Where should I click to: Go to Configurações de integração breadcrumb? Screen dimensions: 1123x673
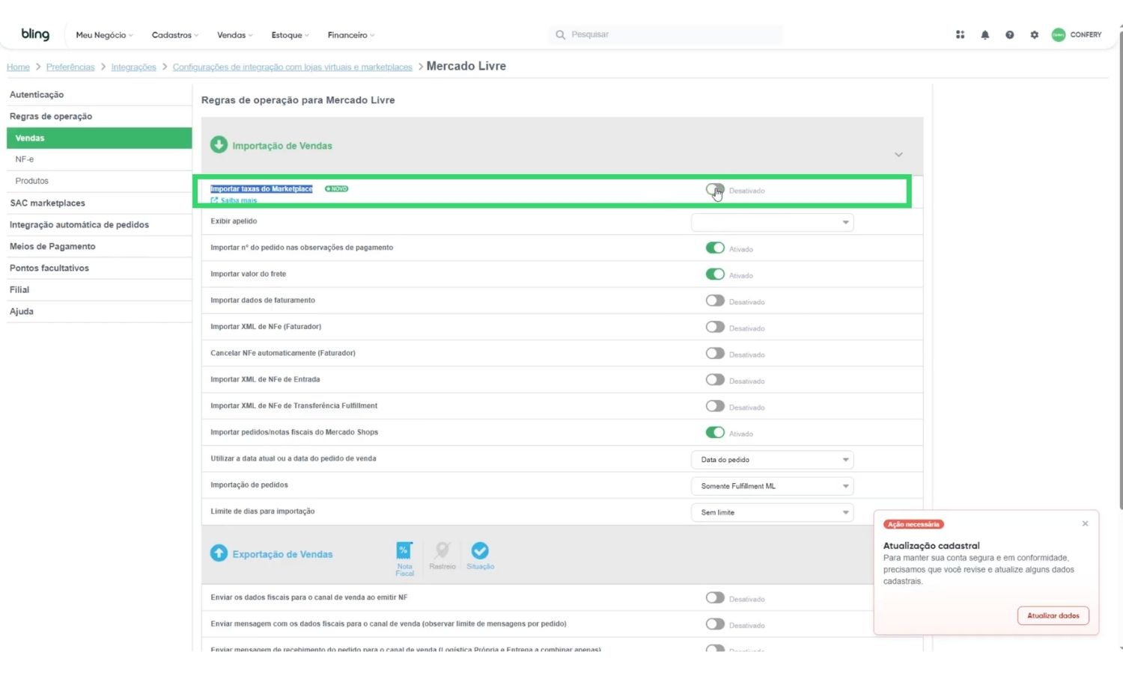click(x=293, y=67)
